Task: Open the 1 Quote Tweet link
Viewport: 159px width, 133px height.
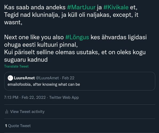Action: pos(18,126)
